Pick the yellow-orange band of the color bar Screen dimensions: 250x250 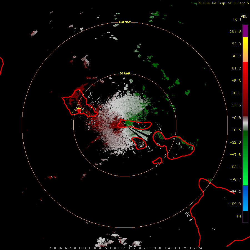click(x=245, y=49)
